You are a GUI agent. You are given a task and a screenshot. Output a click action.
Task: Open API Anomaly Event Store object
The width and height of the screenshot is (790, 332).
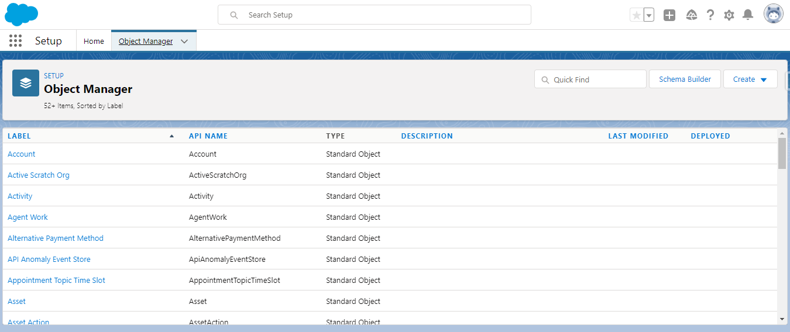click(x=49, y=259)
